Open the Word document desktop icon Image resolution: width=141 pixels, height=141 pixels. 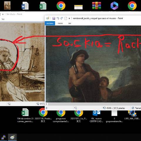click(25, 6)
